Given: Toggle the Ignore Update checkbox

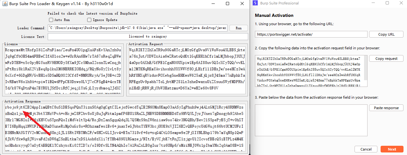Looking at the screenshot, I should (x=89, y=20).
